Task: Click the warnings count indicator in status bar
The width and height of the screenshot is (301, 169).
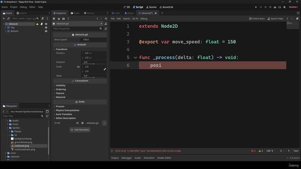Action: click(261, 151)
